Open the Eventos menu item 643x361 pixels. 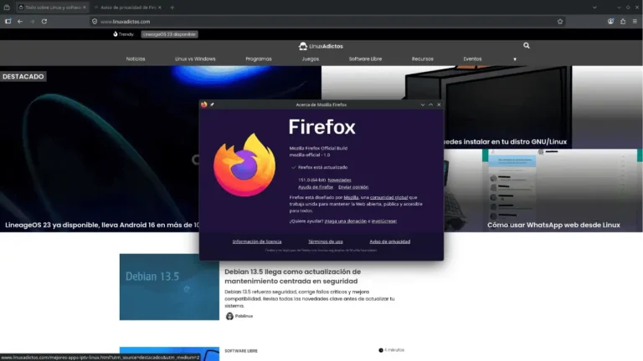[472, 59]
